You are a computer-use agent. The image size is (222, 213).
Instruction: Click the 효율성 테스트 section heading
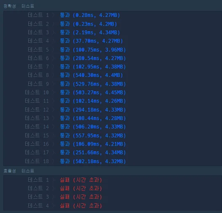[x=19, y=171]
